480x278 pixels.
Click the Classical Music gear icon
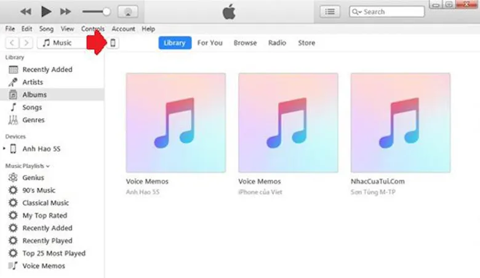[x=13, y=203]
